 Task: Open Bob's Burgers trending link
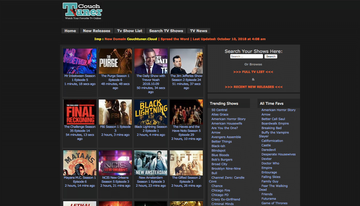222,160
